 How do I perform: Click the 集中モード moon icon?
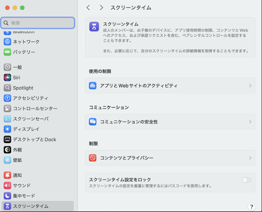point(7,196)
